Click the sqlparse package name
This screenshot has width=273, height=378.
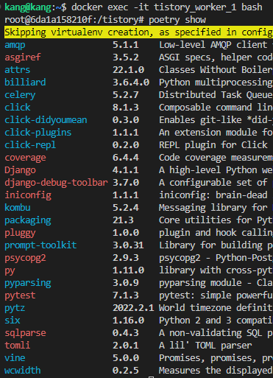25,333
